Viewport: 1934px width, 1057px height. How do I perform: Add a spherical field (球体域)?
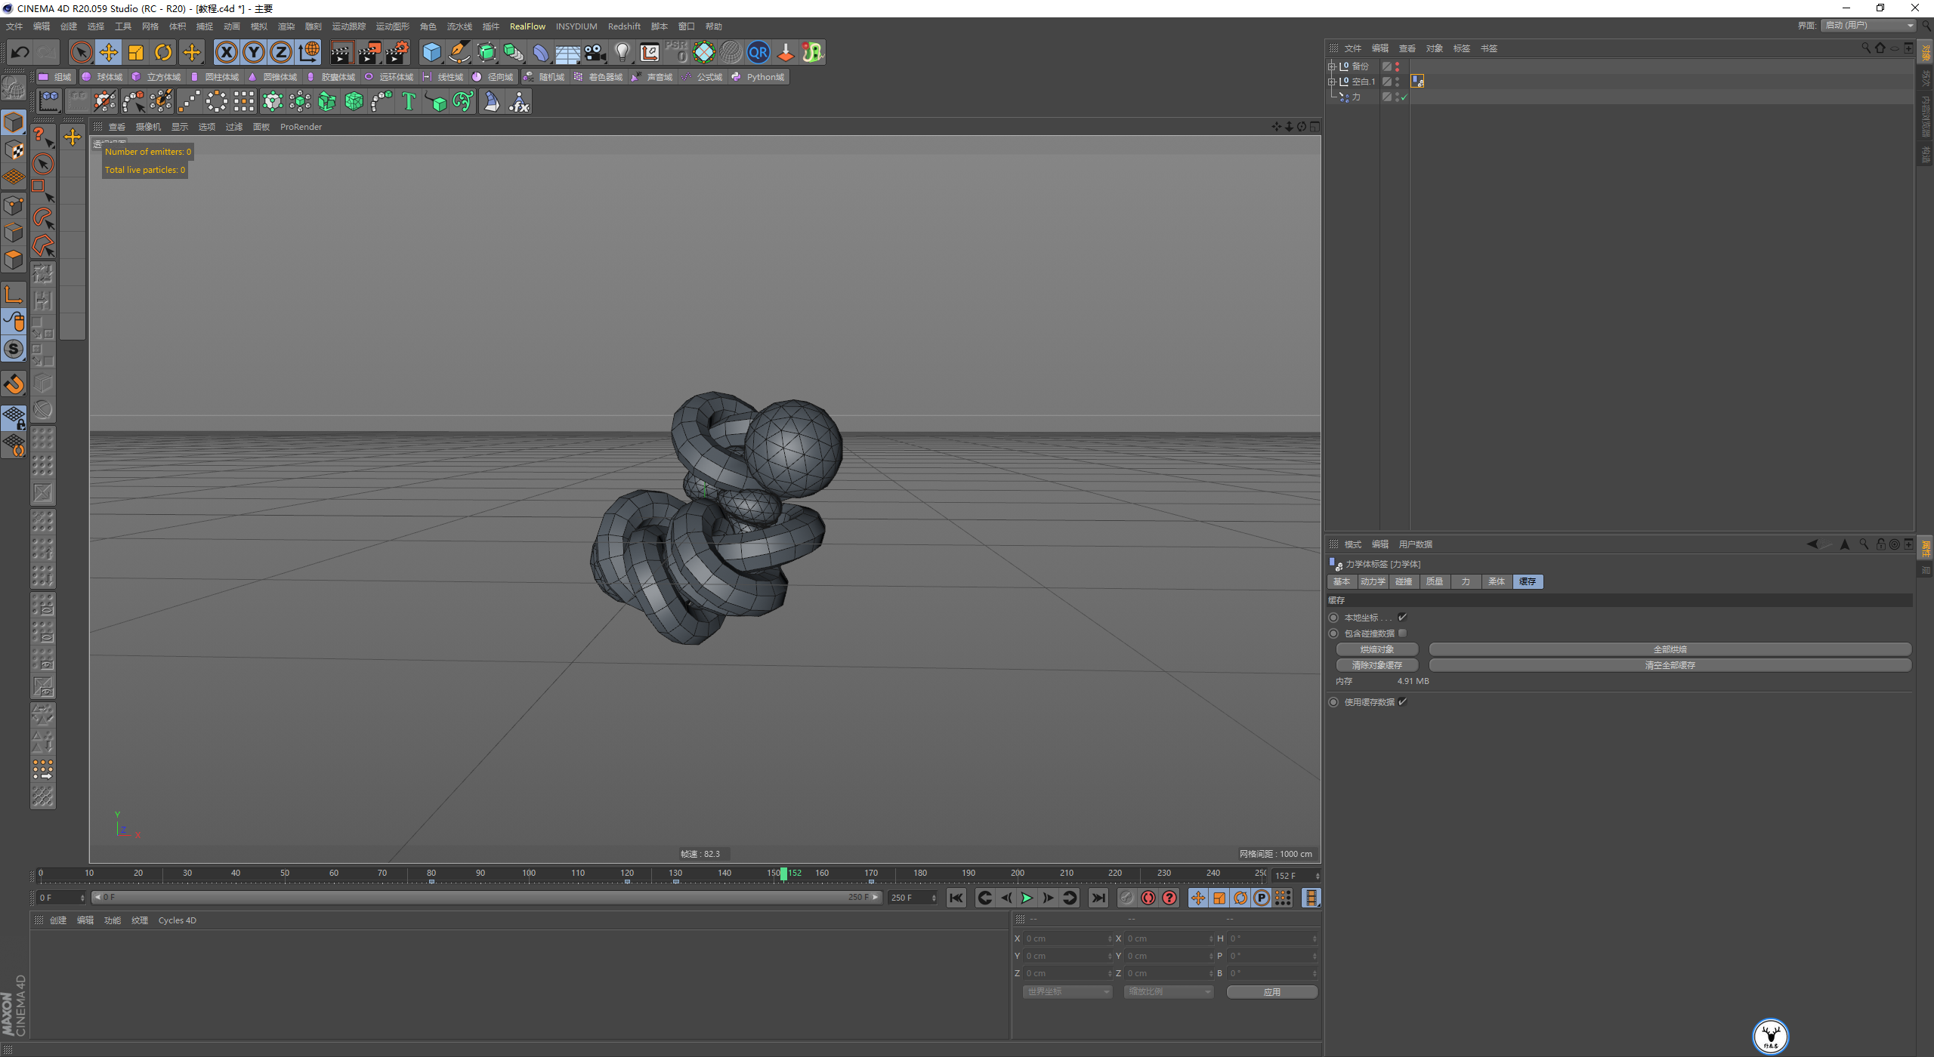pos(102,77)
